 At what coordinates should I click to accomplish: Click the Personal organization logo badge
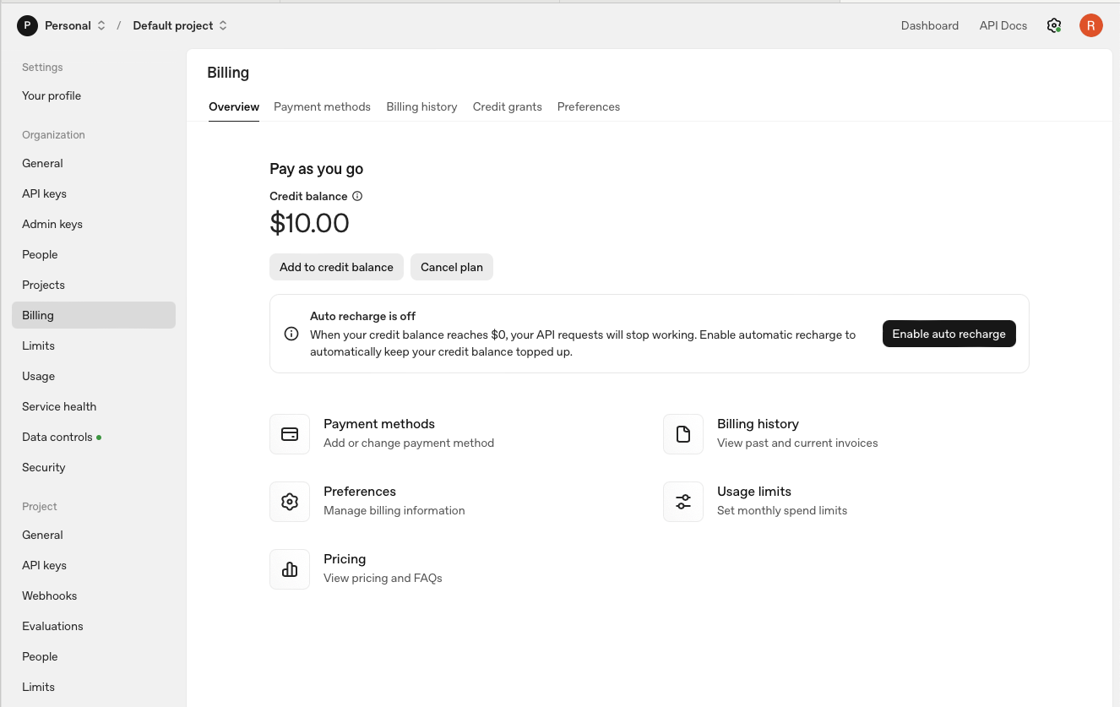pyautogui.click(x=27, y=25)
